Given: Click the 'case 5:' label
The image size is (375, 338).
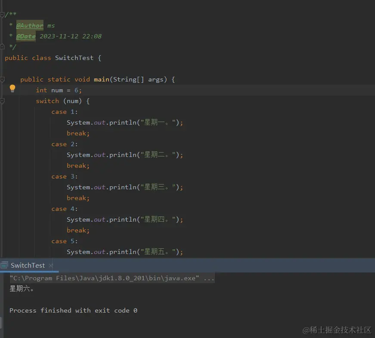Looking at the screenshot, I should tap(65, 241).
